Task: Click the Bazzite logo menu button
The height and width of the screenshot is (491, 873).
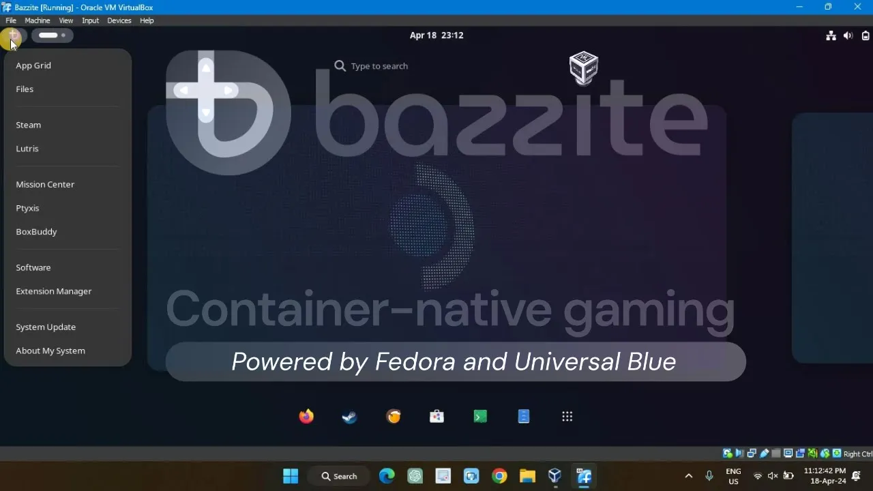Action: click(x=13, y=35)
